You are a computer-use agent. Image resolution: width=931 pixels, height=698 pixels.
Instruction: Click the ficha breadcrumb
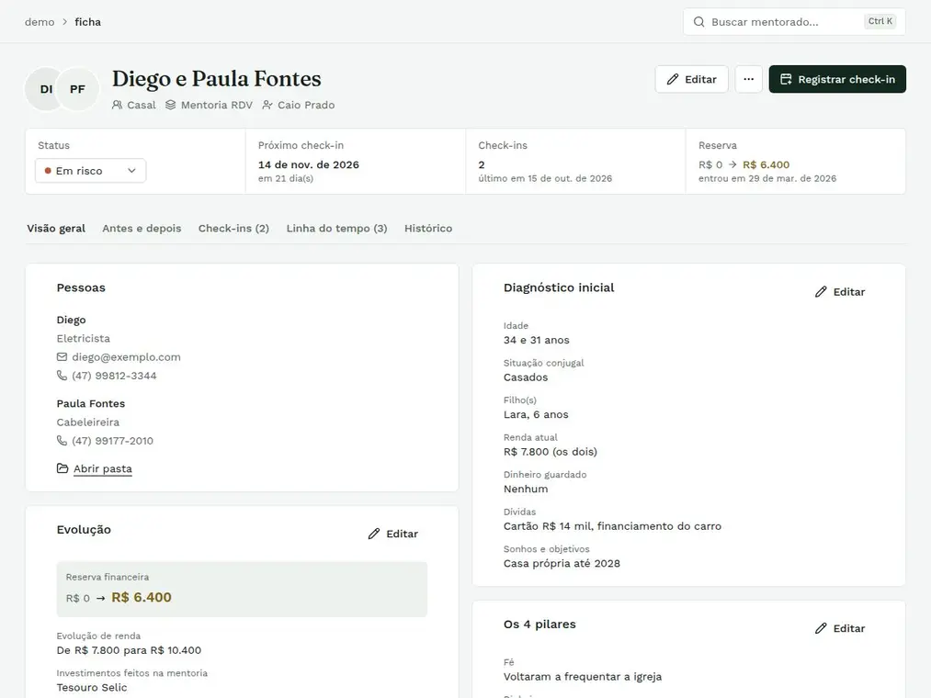click(x=88, y=22)
